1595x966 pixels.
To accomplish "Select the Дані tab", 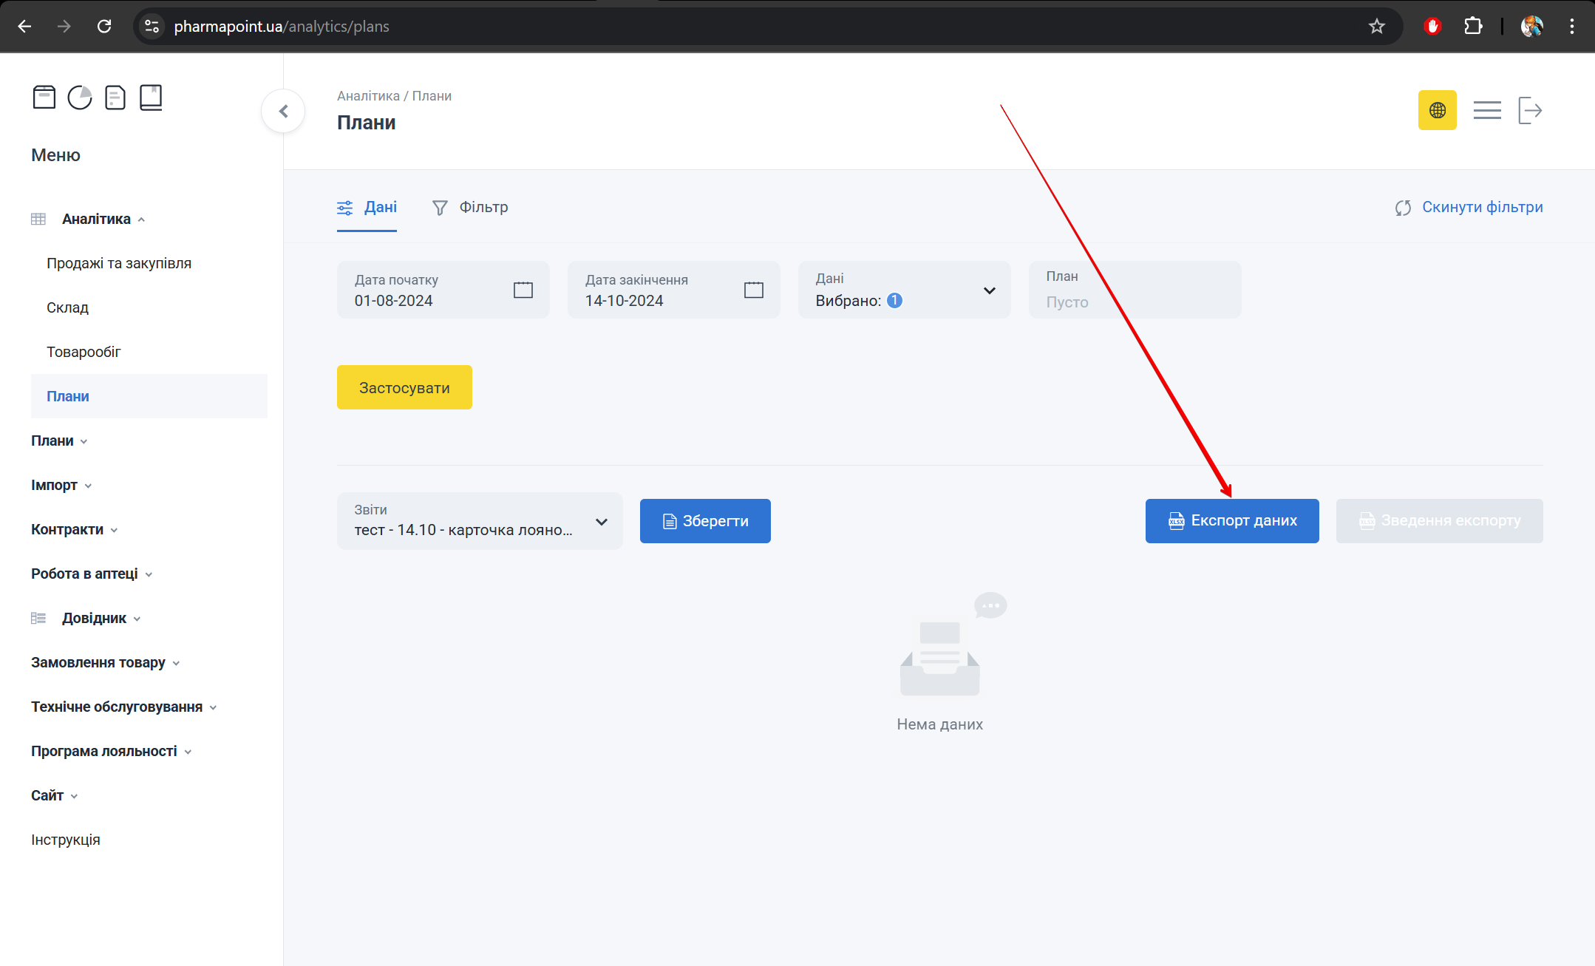I will 367,207.
